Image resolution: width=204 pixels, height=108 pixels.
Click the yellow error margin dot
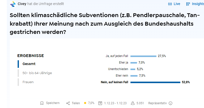[x=85, y=103]
